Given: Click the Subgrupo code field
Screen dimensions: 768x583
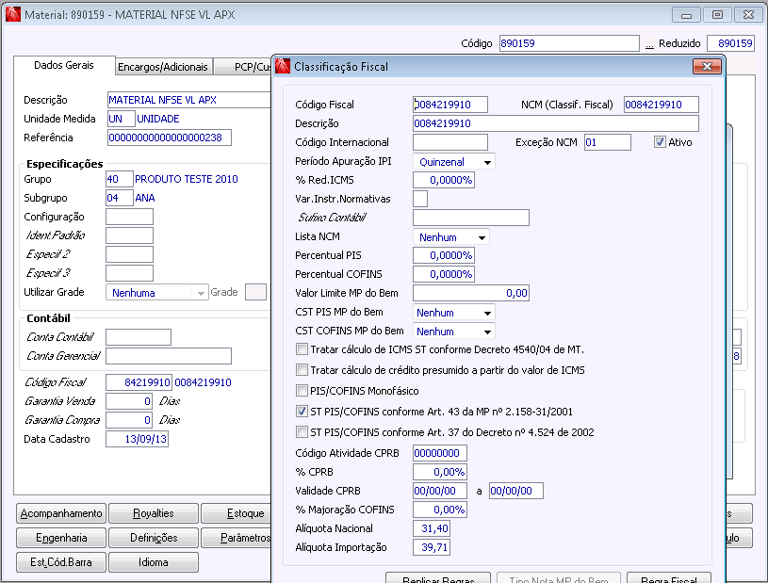Looking at the screenshot, I should point(120,198).
